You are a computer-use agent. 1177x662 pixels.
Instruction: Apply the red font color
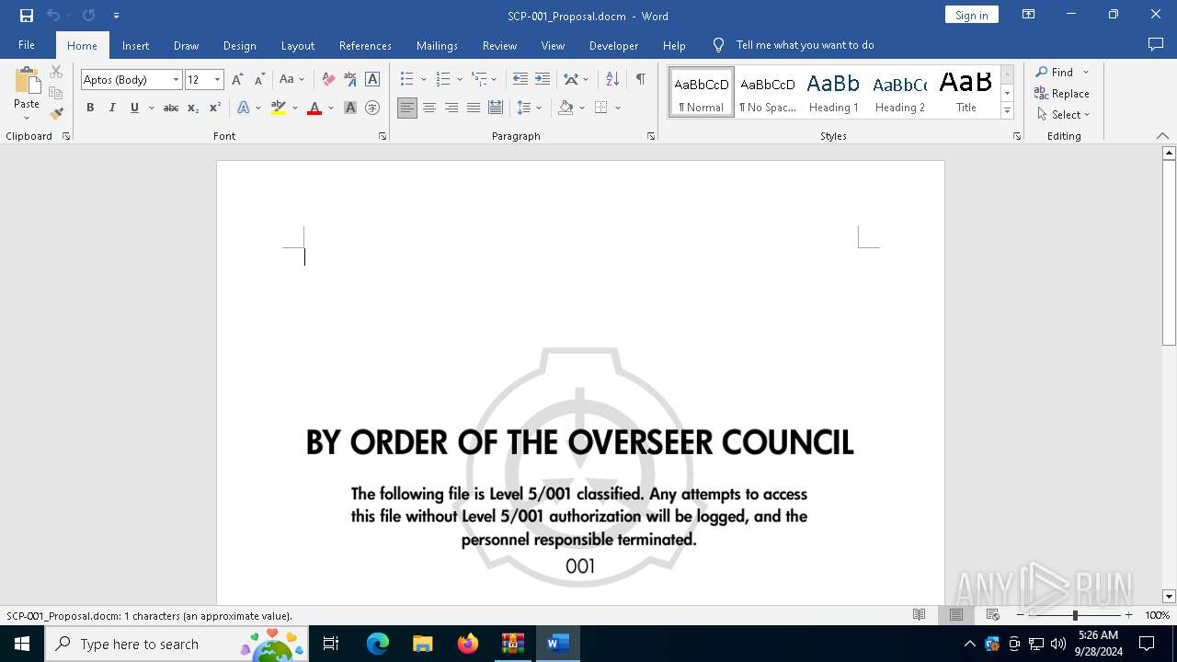(x=314, y=108)
